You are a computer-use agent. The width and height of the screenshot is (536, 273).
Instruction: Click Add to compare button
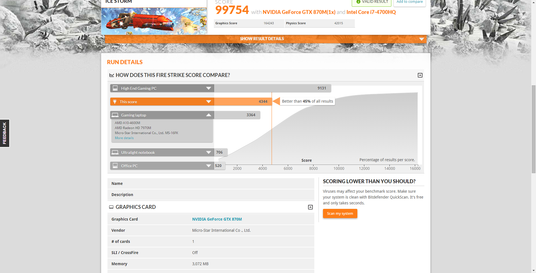[410, 2]
